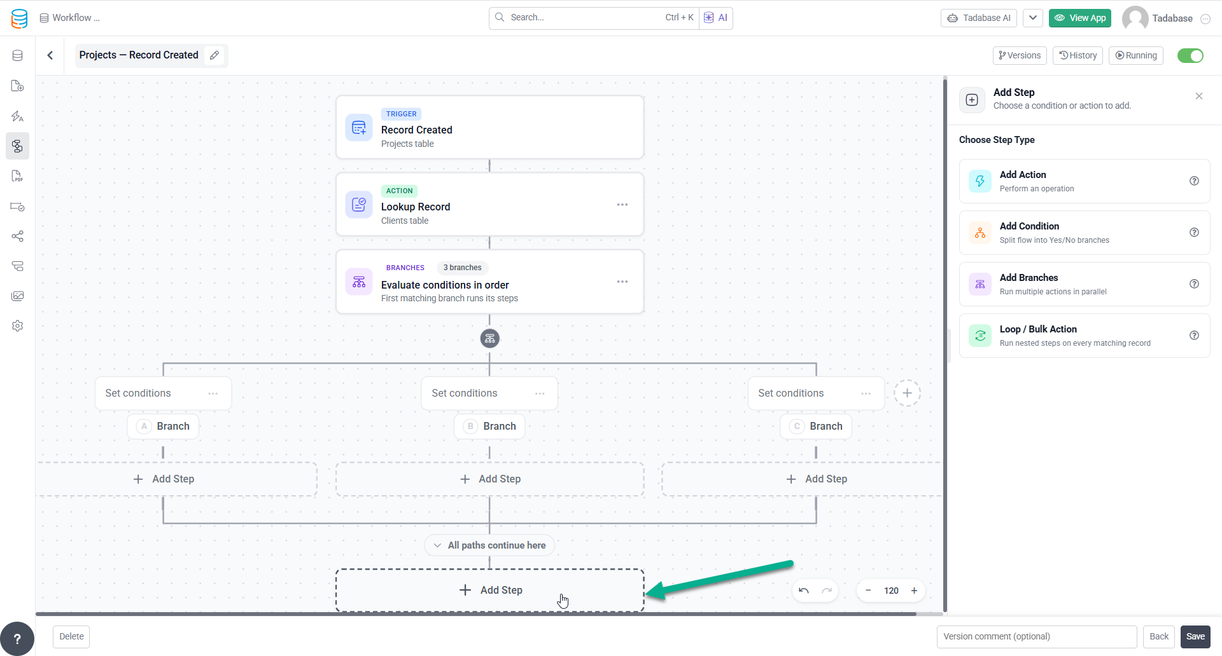
Task: Add Step under Branch C
Action: tap(802, 479)
